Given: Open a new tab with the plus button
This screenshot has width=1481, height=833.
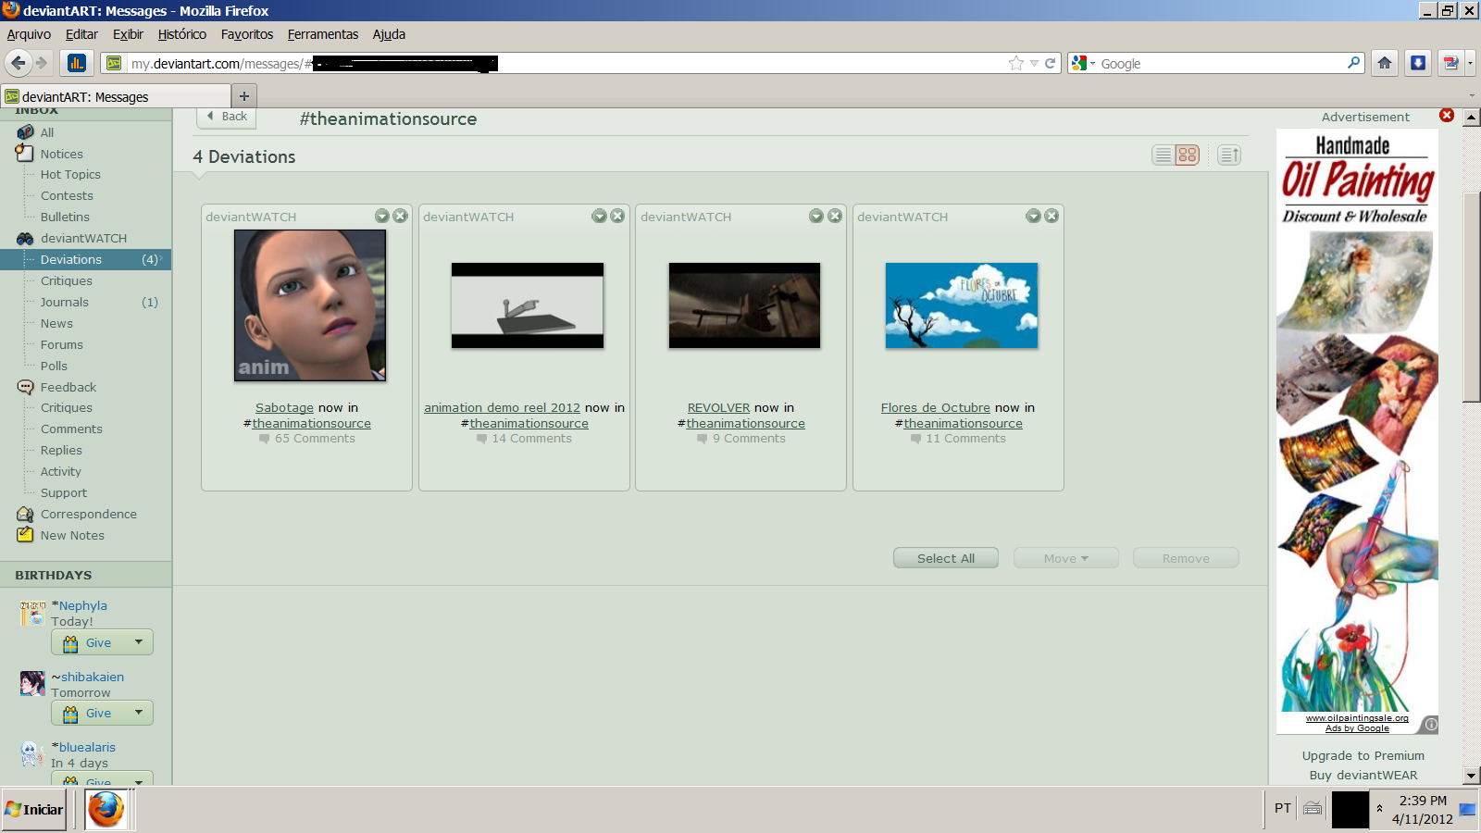Looking at the screenshot, I should pos(244,96).
